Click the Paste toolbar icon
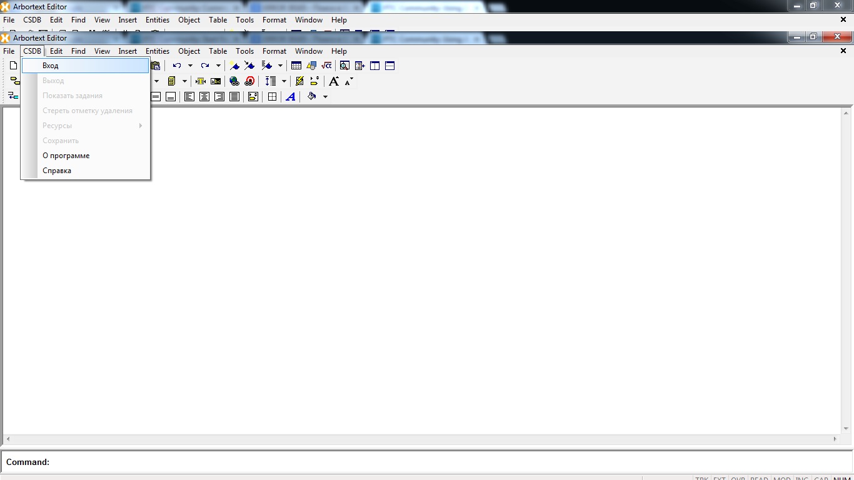The height and width of the screenshot is (480, 854). click(x=155, y=65)
